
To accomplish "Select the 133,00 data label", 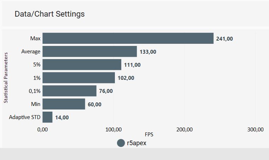I will point(148,52).
